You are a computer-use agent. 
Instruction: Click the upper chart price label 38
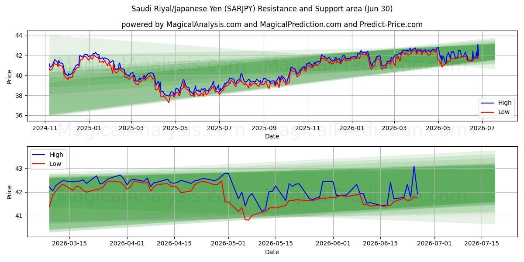(x=20, y=95)
